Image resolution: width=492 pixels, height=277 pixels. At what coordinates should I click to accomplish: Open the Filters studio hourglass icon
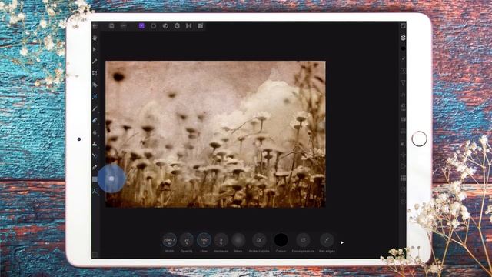click(403, 83)
